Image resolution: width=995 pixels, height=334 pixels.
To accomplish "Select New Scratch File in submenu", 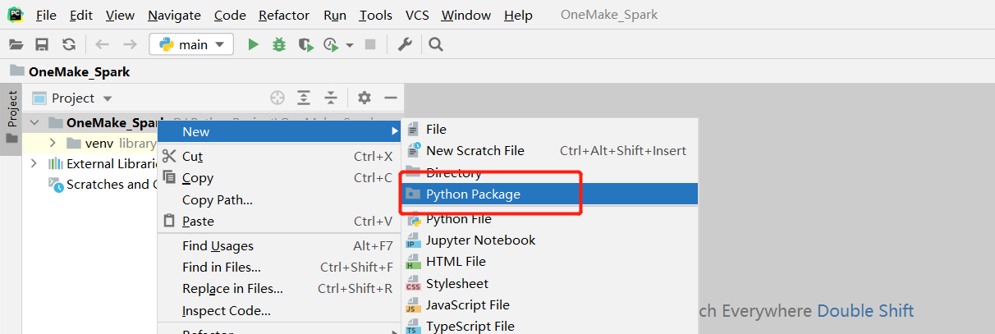I will click(550, 151).
